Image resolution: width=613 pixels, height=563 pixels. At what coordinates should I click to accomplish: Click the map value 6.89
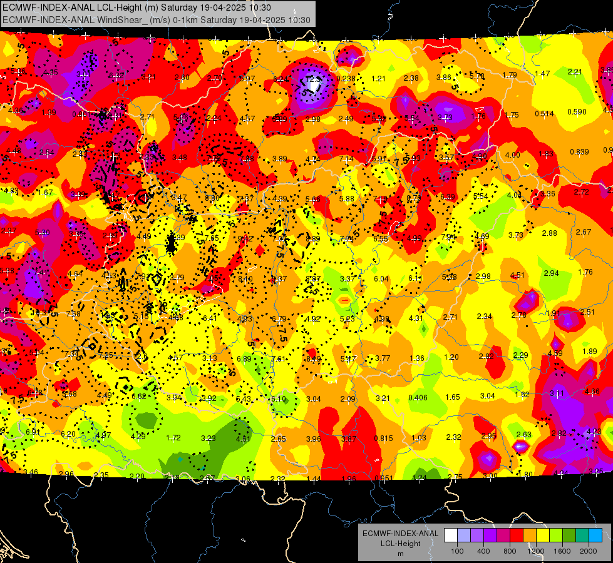[x=244, y=358]
